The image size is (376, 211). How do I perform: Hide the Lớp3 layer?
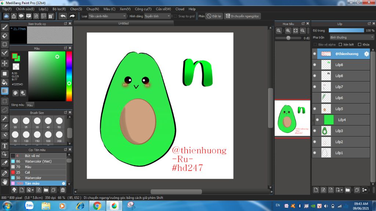click(x=315, y=131)
